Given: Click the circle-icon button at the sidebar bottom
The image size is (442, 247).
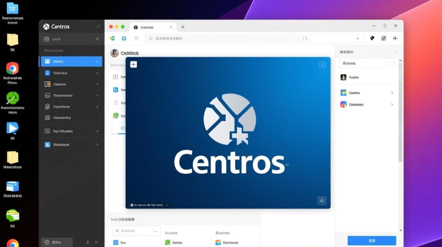Looking at the screenshot, I should click(x=57, y=242).
